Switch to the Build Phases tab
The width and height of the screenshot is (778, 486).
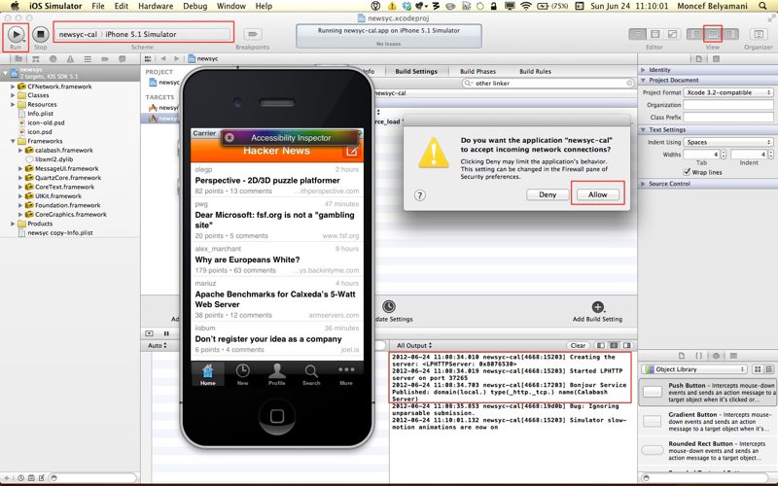(x=478, y=71)
